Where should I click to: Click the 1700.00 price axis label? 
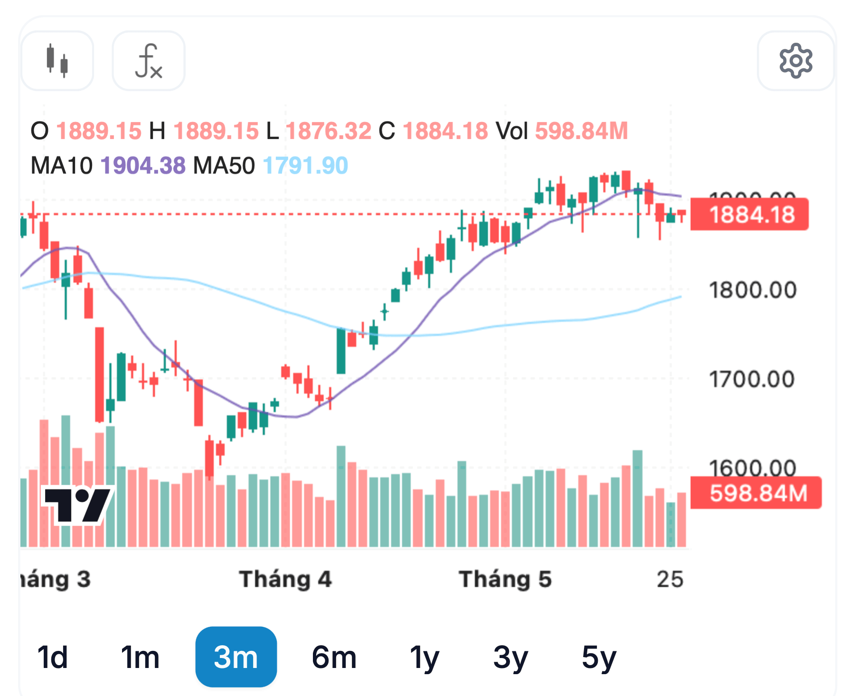click(752, 379)
